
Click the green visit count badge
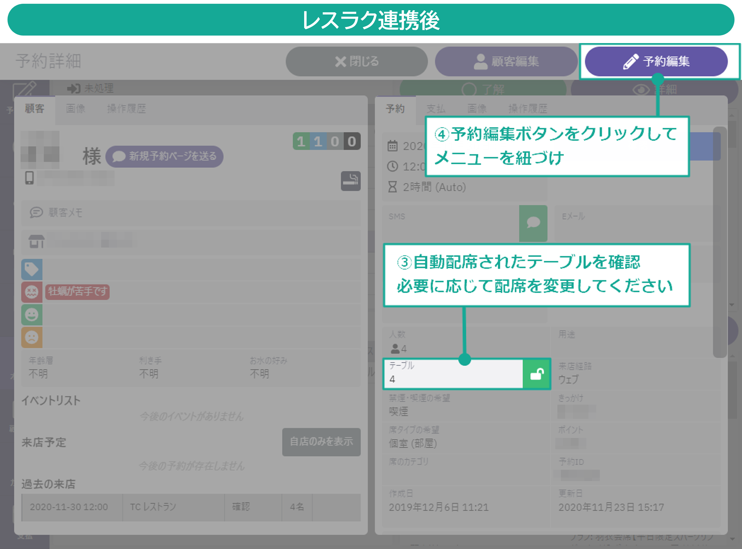(301, 142)
